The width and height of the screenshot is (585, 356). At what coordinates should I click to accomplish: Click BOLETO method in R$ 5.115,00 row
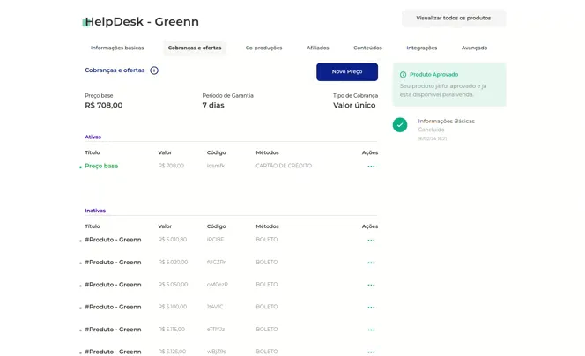[x=267, y=330]
